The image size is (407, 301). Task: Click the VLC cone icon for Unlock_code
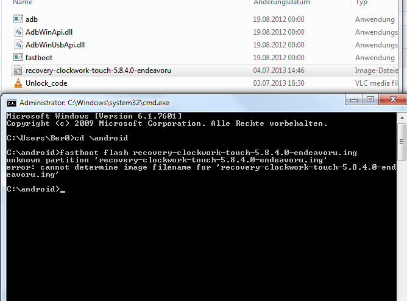18,83
